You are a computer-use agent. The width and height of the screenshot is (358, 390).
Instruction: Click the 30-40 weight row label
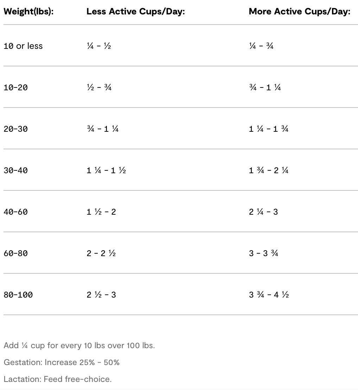(x=15, y=170)
